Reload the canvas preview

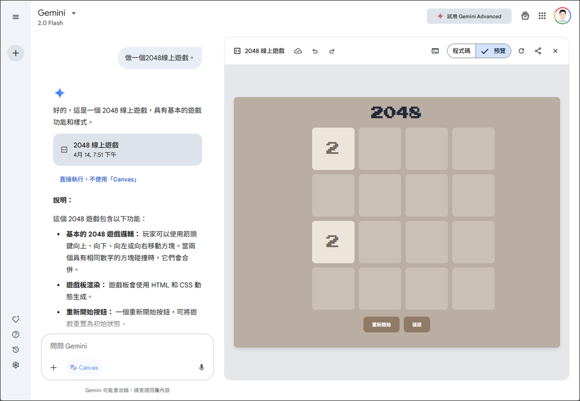click(521, 51)
